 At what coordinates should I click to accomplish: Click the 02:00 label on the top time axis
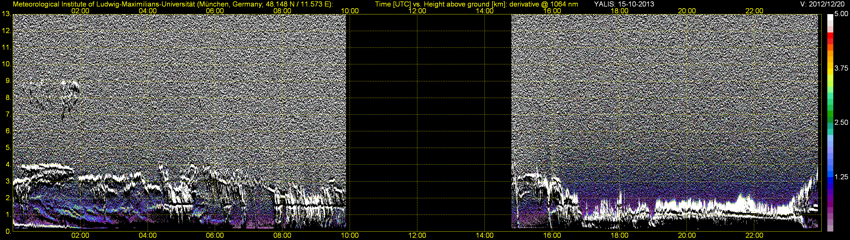coord(80,11)
